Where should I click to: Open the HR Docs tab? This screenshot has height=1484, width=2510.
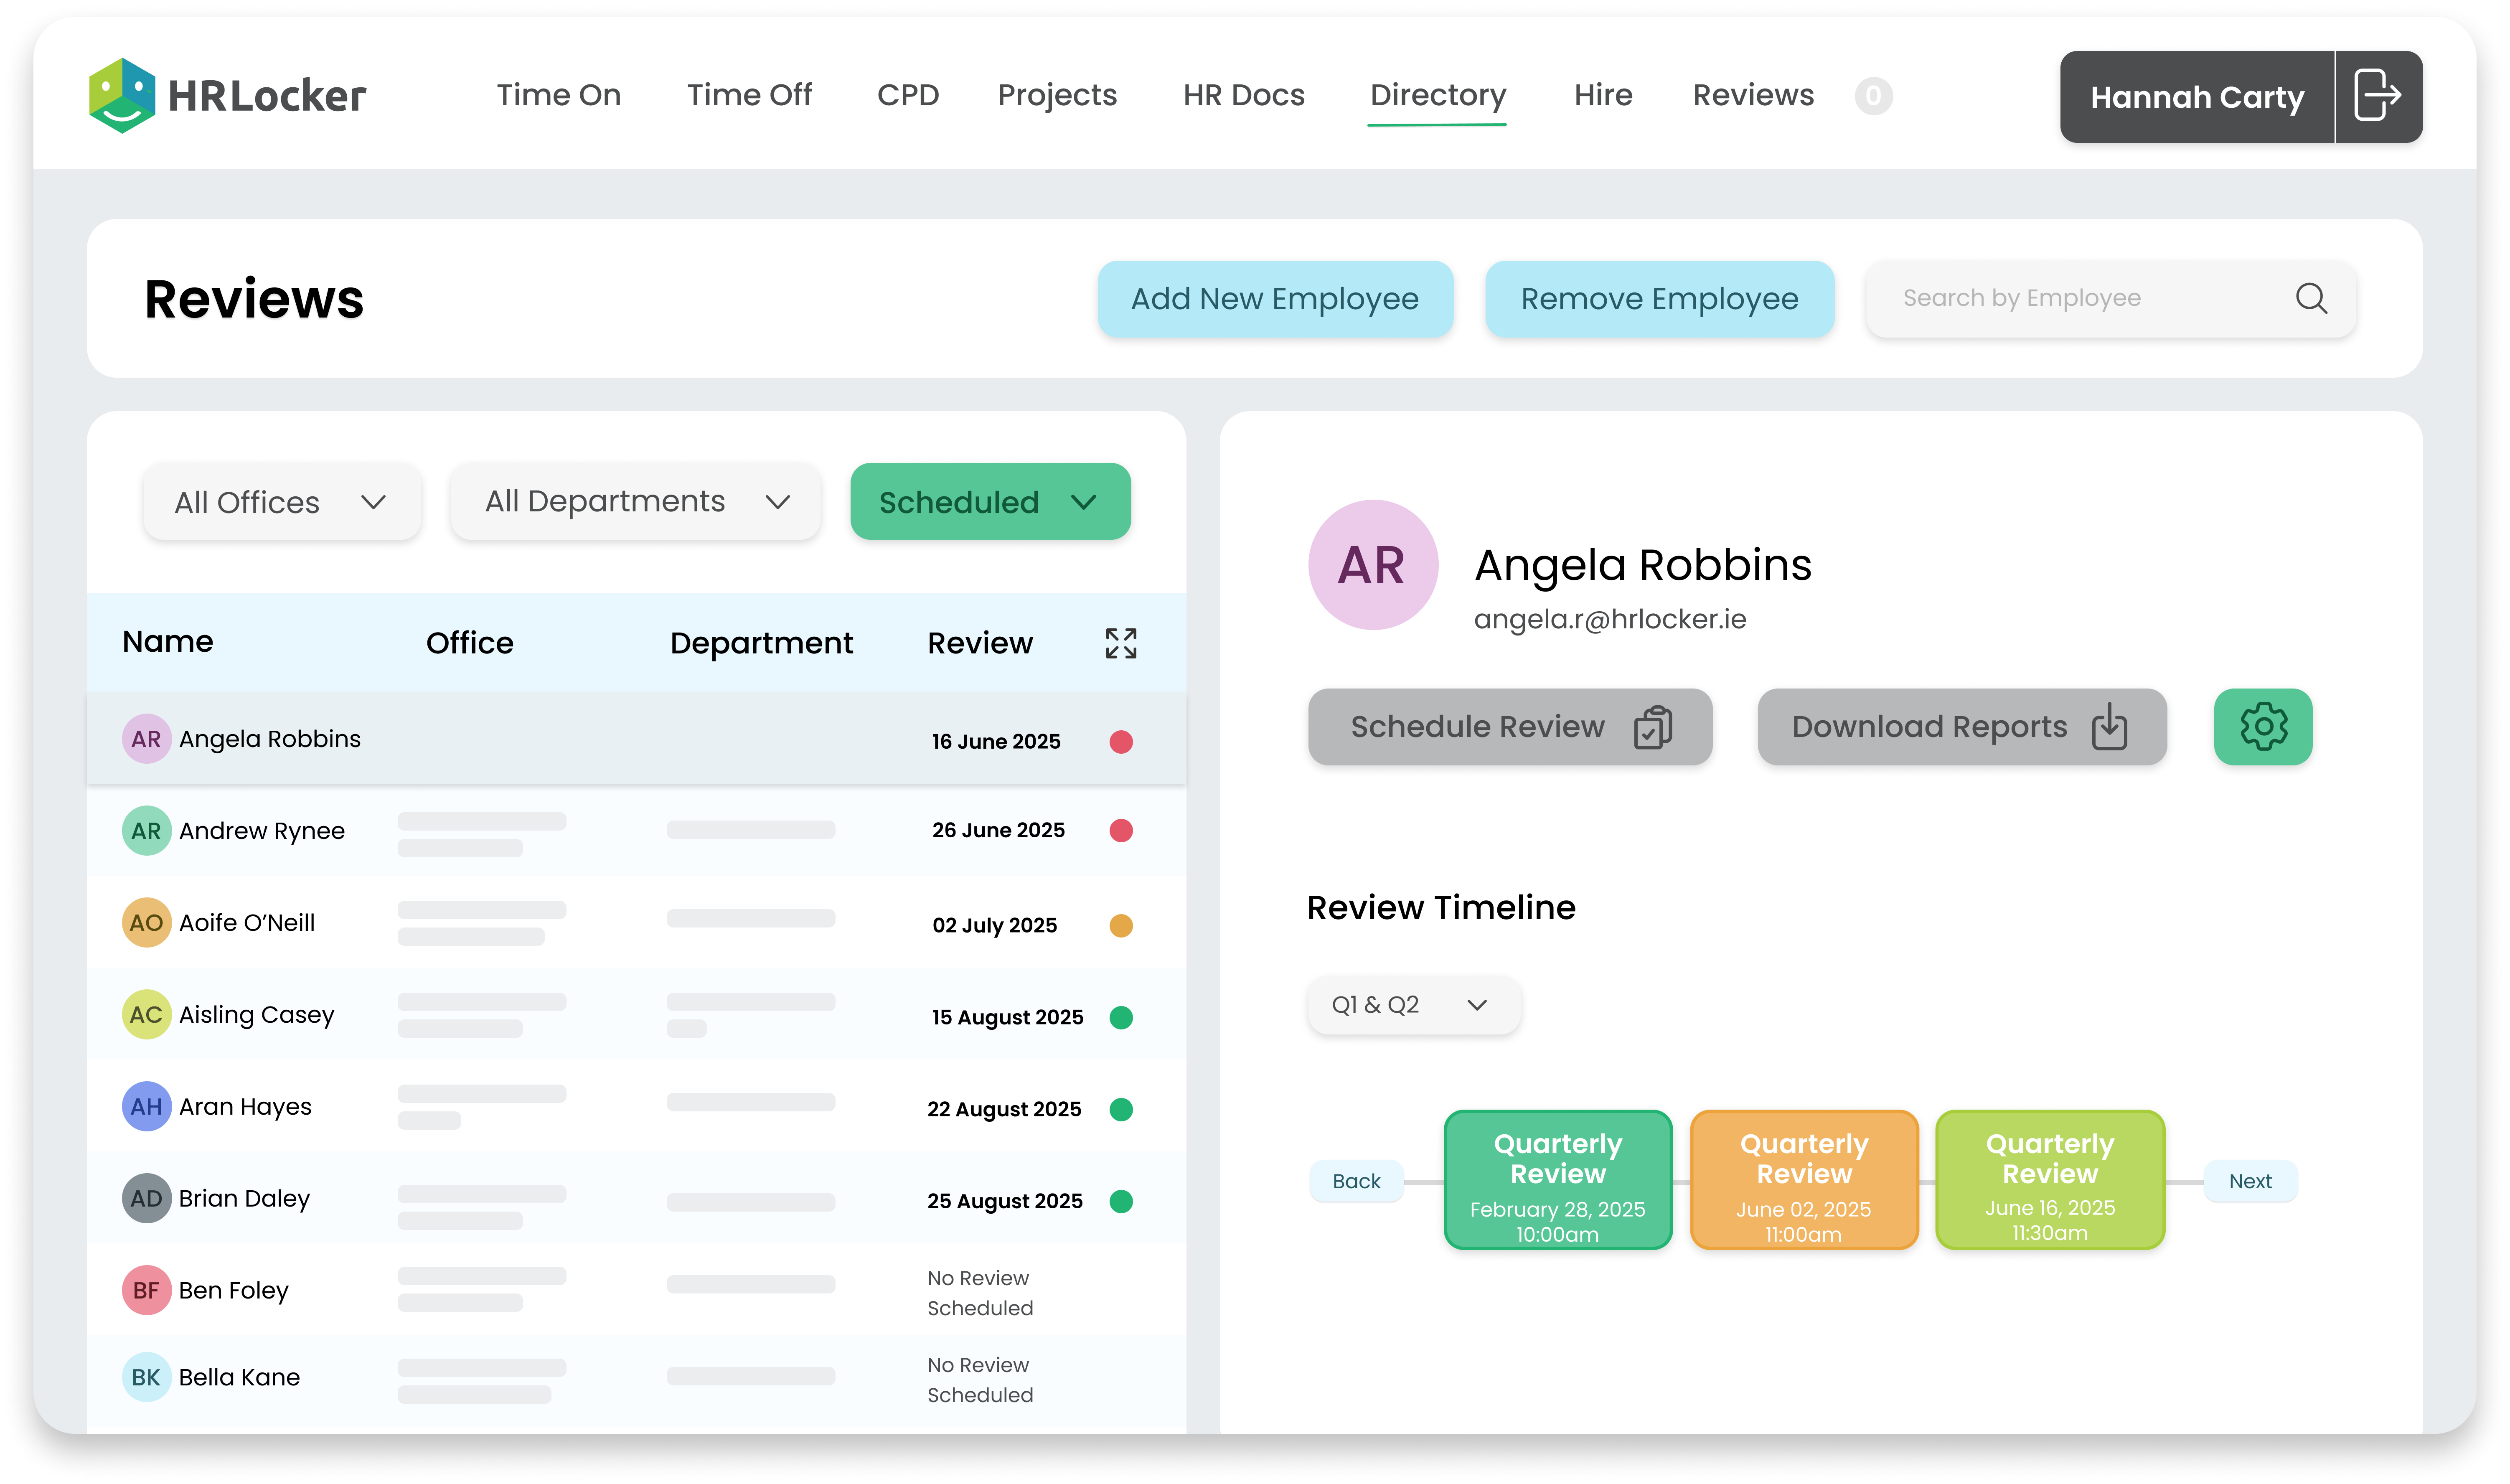pos(1243,95)
